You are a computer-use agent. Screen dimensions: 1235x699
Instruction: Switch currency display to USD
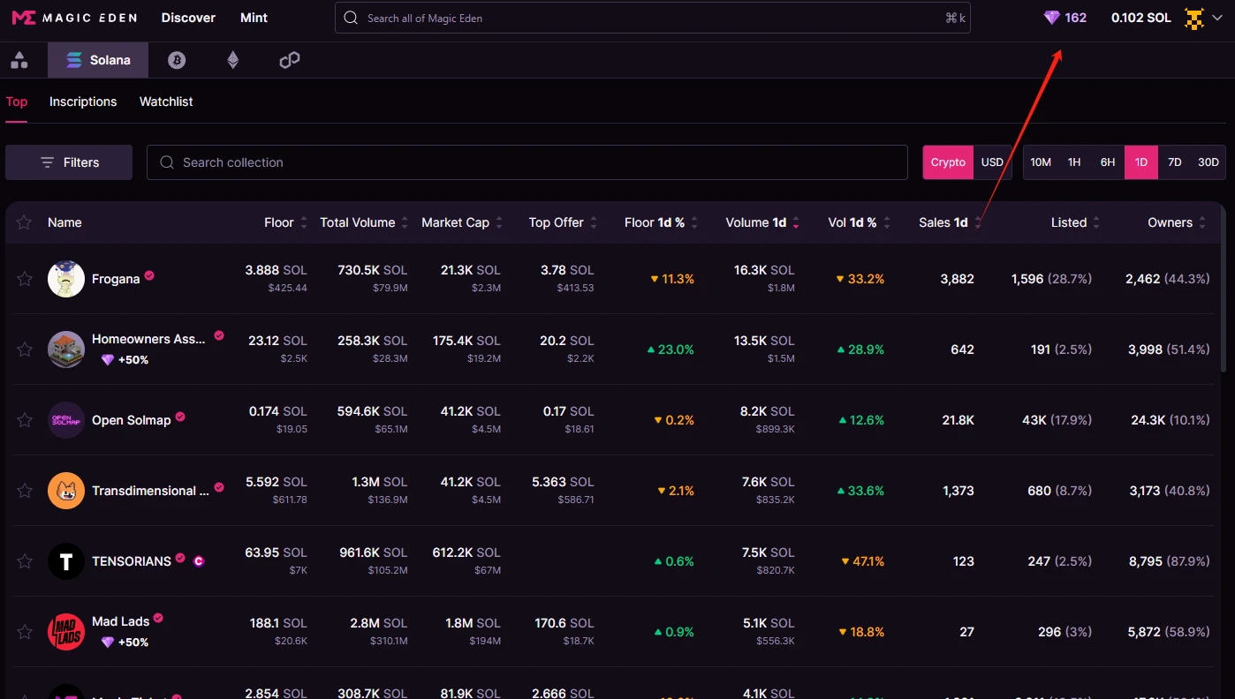click(x=992, y=162)
